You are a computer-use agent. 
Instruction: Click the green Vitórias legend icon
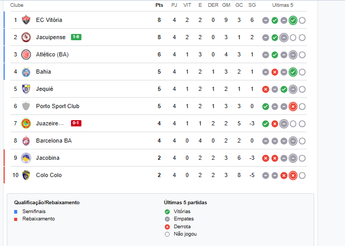point(167,212)
